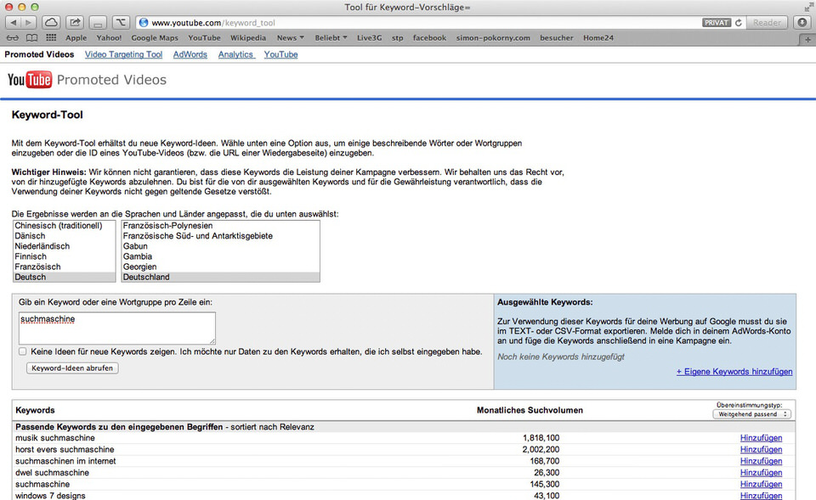
Task: Click the reload icon in the address bar
Action: pos(739,23)
